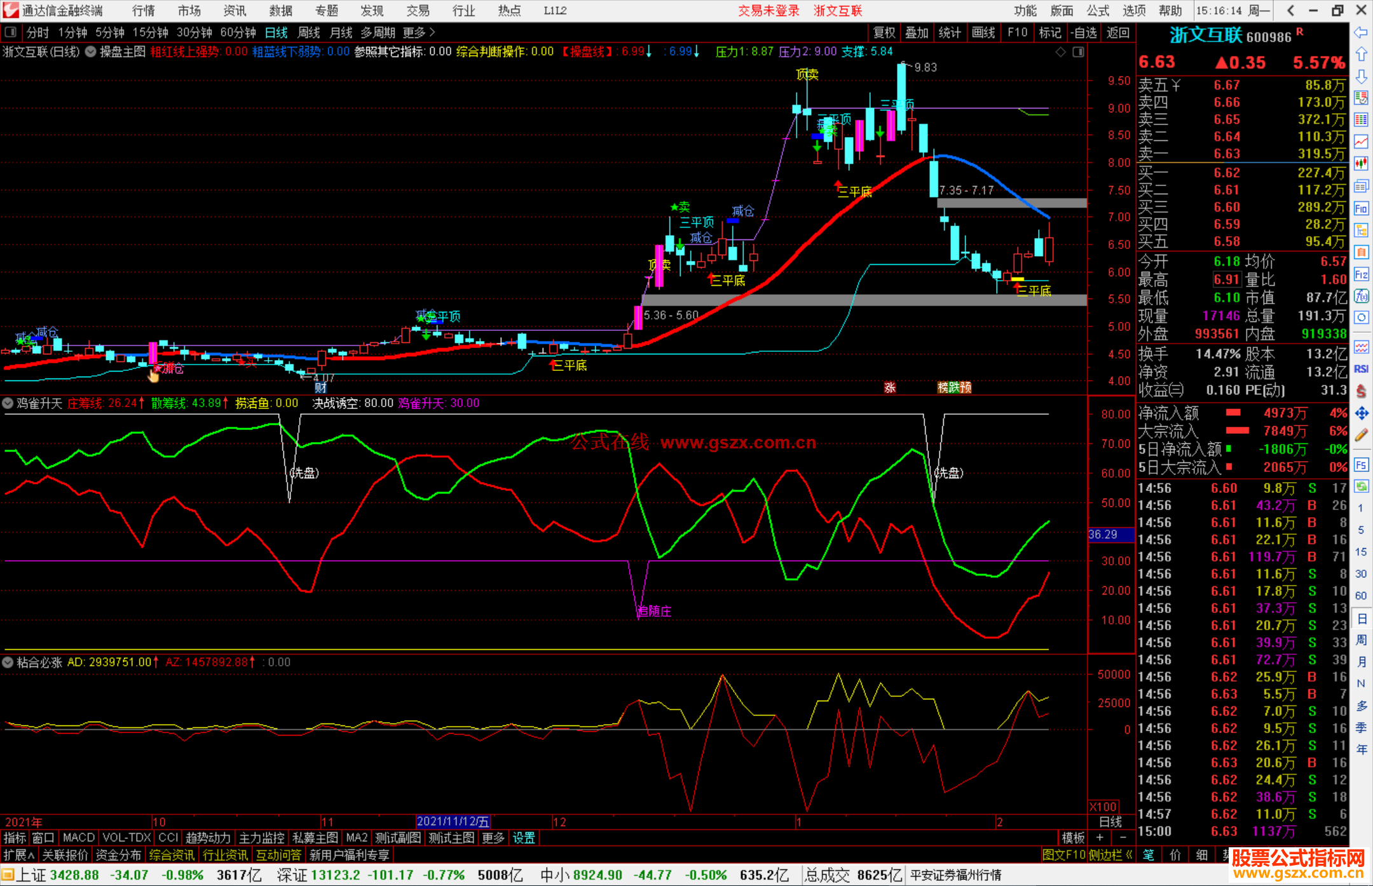
Task: Click the F10 button in chart toolbar
Action: (1017, 32)
